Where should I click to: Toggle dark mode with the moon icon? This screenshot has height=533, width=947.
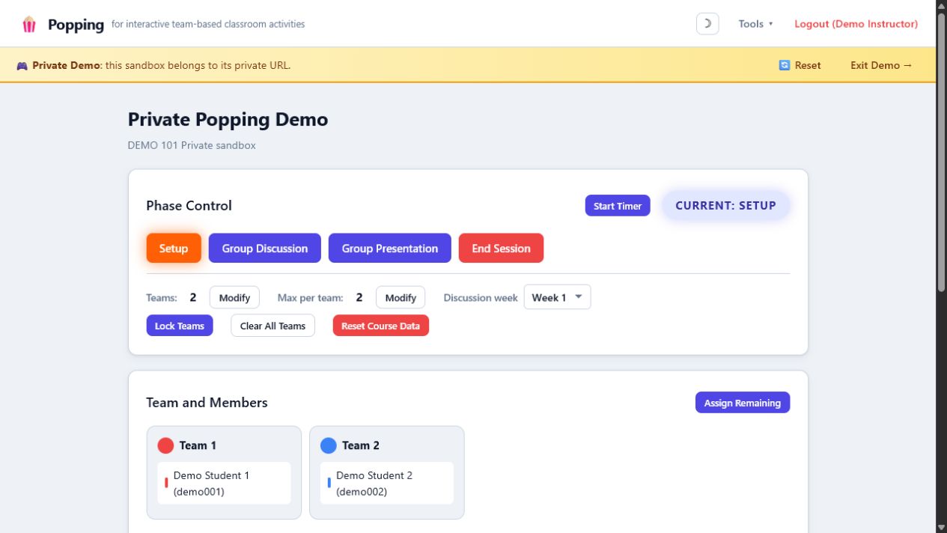[x=707, y=24]
